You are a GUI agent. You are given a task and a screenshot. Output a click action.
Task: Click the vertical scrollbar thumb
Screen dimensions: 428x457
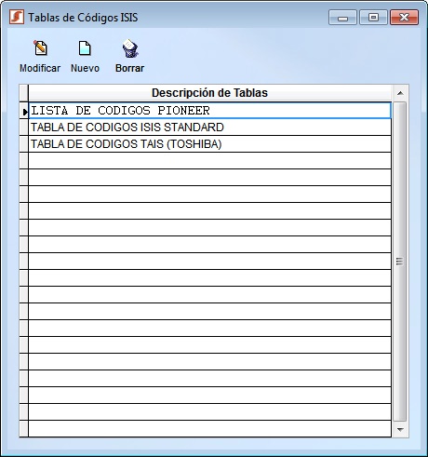tap(400, 262)
